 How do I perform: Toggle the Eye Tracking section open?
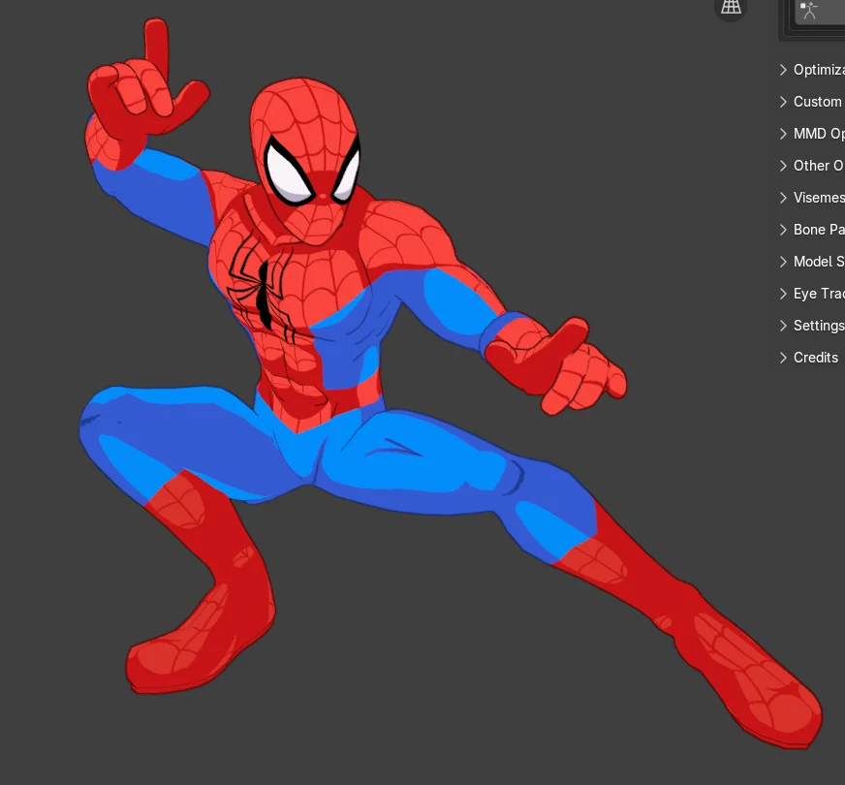(x=783, y=294)
